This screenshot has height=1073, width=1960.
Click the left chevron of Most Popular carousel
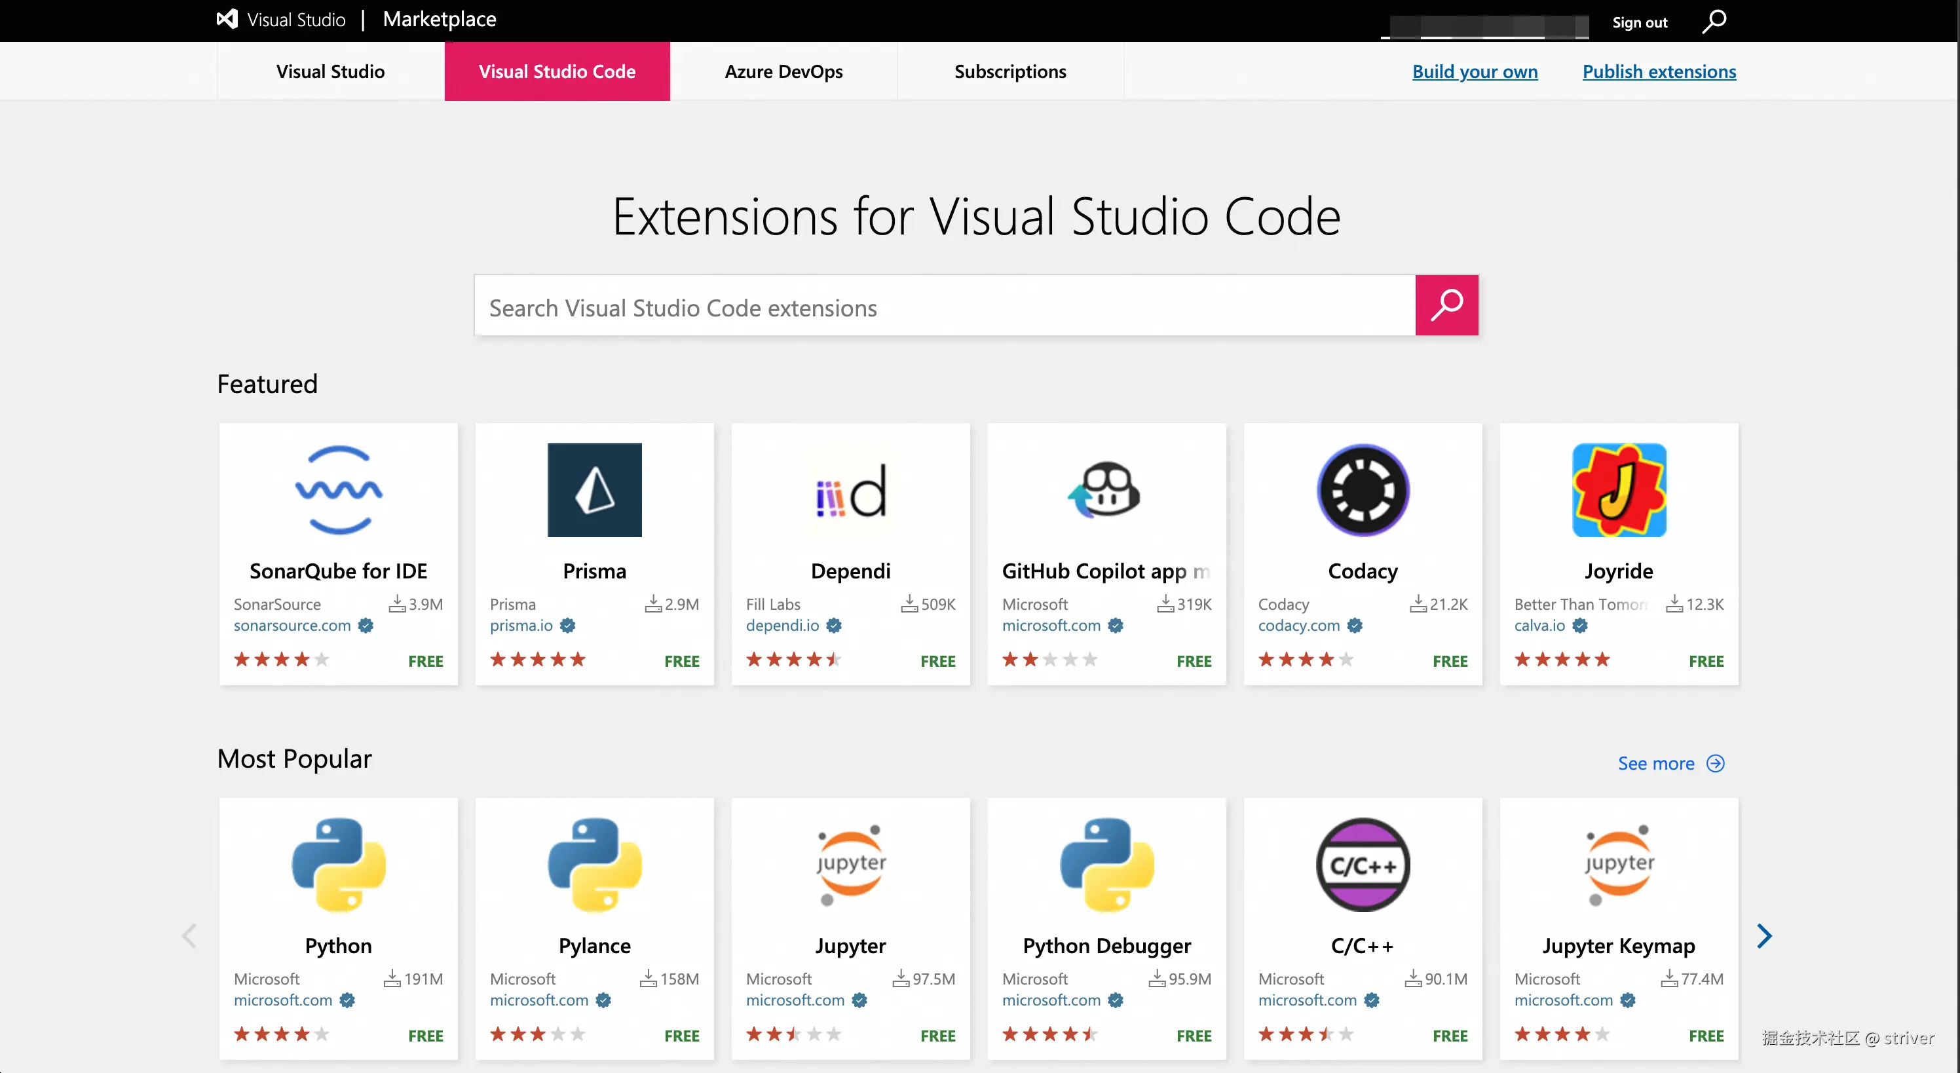point(189,935)
